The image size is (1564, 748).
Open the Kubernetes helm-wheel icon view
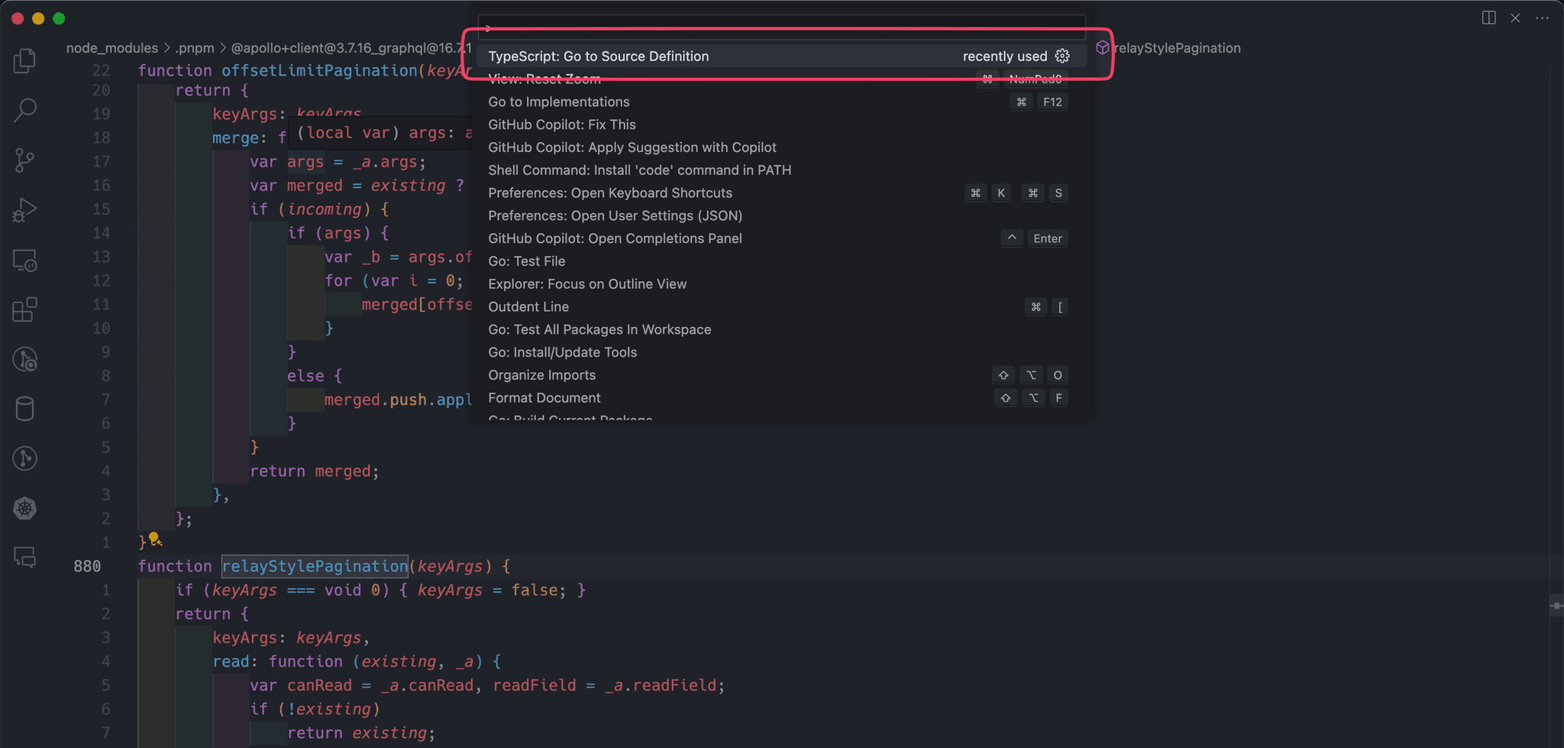tap(24, 508)
